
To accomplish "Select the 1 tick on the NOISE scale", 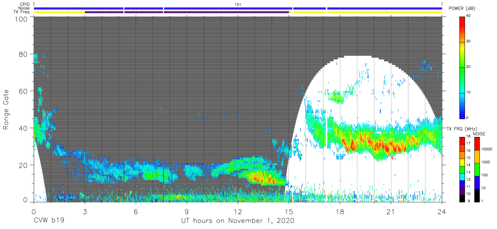I will pyautogui.click(x=482, y=201).
